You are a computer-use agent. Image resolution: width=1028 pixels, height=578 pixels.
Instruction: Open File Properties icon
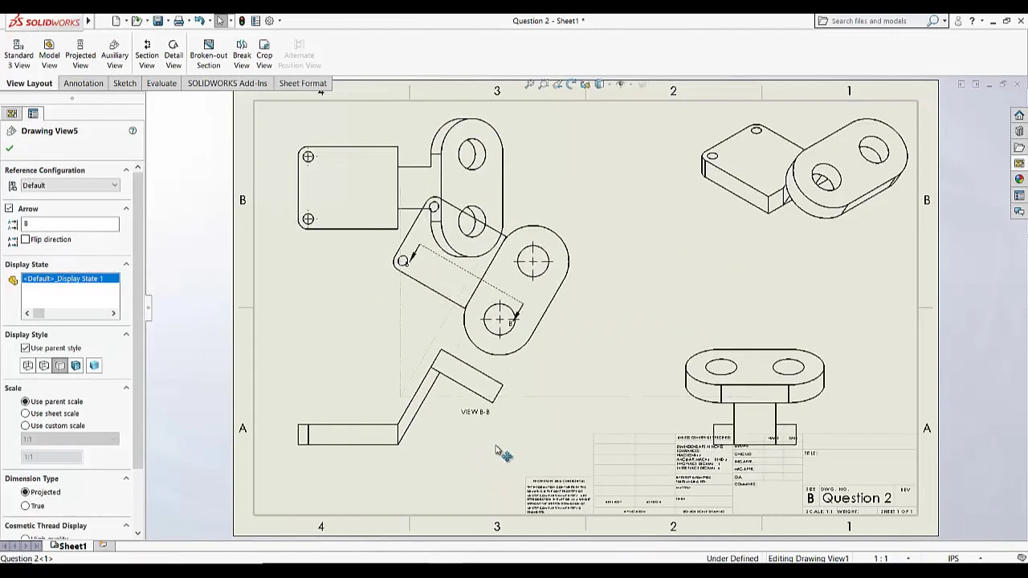click(254, 21)
